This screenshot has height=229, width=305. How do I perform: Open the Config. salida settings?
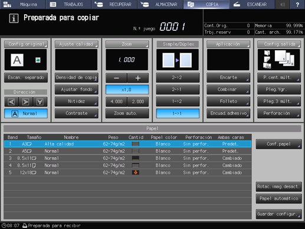[279, 44]
